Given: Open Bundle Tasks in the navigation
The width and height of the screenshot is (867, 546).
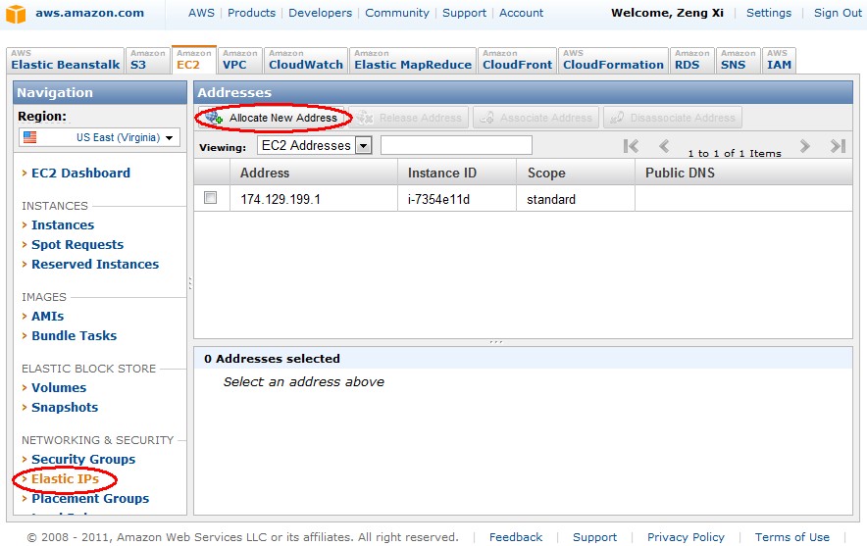Looking at the screenshot, I should [x=75, y=335].
